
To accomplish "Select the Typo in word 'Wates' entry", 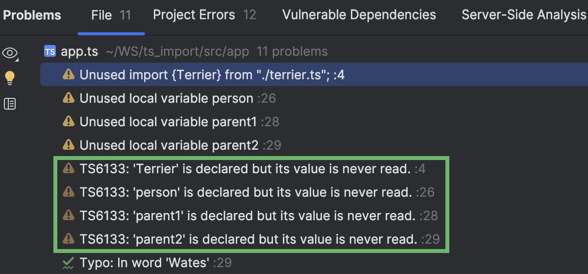I will point(147,263).
